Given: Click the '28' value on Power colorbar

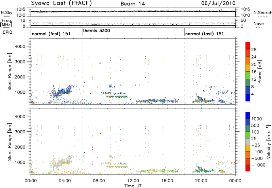Looking at the screenshot, I should [254, 50].
